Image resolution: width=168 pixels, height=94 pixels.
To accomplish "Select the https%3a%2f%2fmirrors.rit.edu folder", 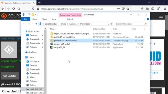I will coord(97,34).
